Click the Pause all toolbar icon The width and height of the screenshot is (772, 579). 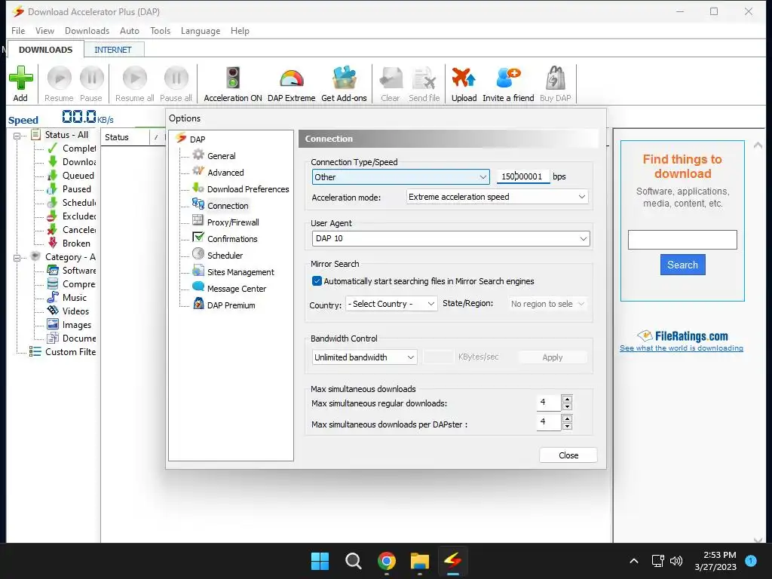coord(176,78)
